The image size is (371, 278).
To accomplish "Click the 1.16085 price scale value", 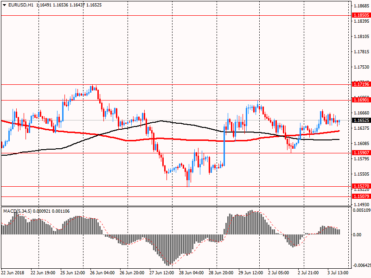I will click(x=361, y=144).
